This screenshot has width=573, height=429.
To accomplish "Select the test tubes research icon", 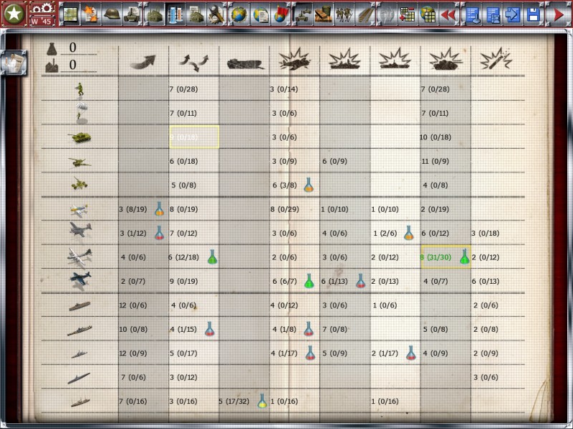I will [175, 14].
